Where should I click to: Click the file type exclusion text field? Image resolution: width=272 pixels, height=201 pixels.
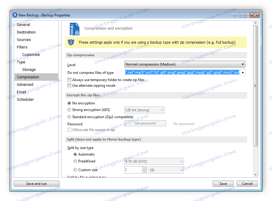(x=182, y=72)
